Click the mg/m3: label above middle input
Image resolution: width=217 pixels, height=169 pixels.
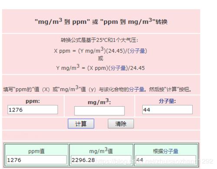pyautogui.click(x=99, y=102)
